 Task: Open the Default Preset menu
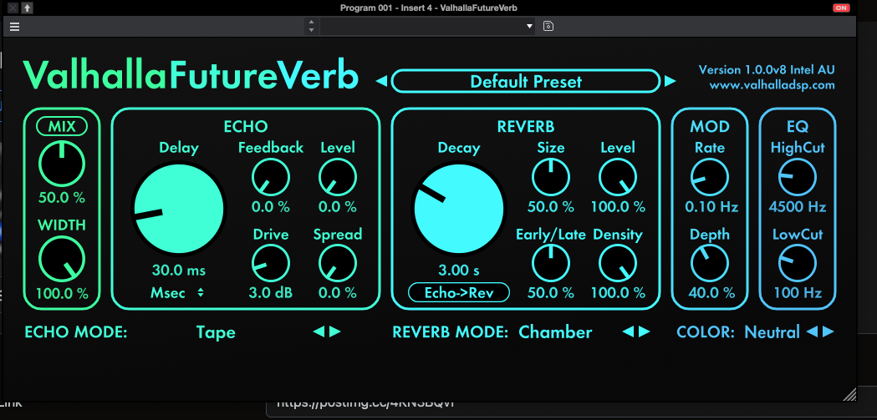click(x=526, y=82)
